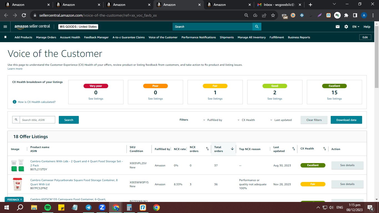The width and height of the screenshot is (379, 213).
Task: See details for the 8 Quart Camwear row
Action: coord(347,184)
